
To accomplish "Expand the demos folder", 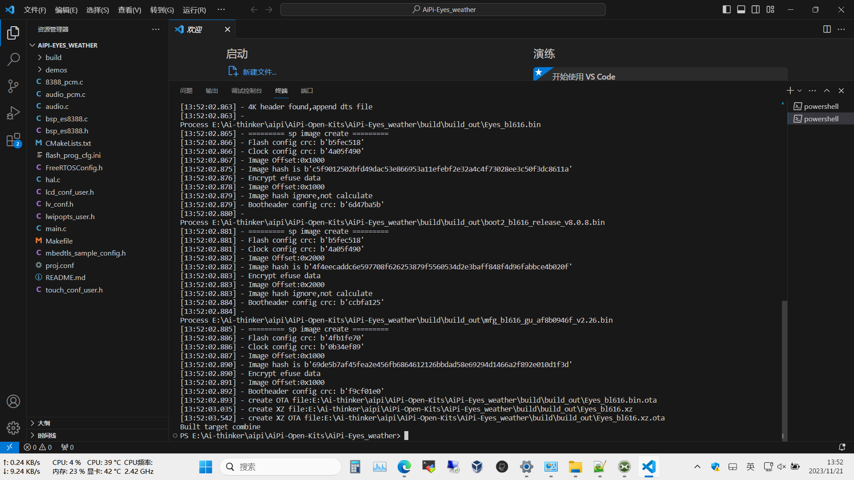I will [97, 70].
